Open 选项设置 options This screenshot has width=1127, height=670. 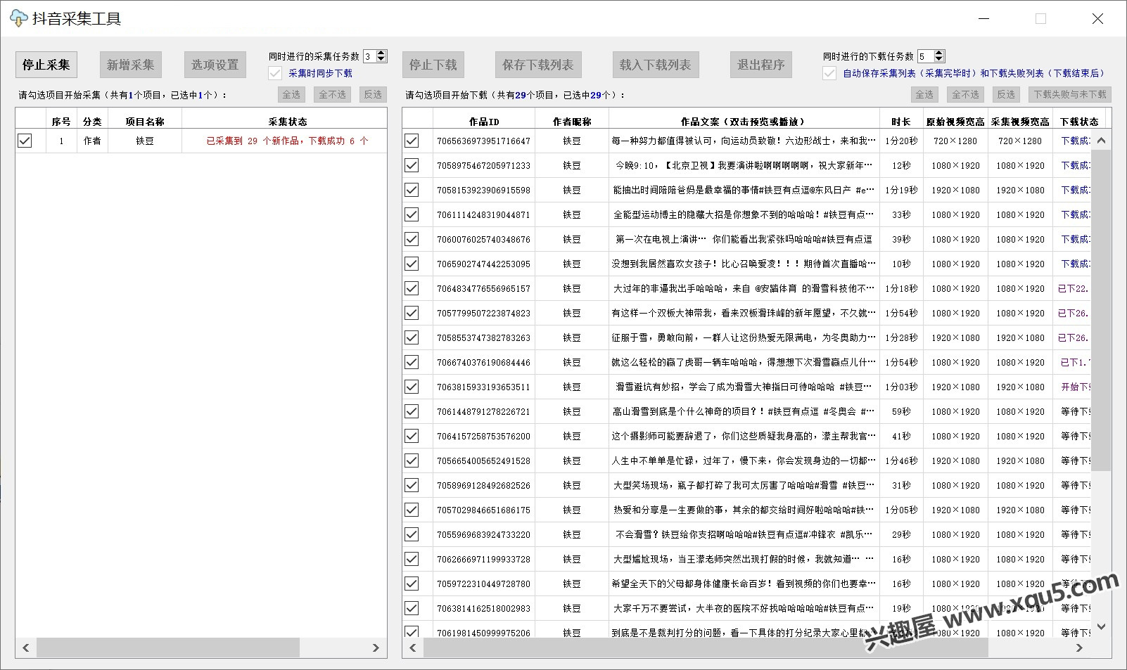click(215, 65)
